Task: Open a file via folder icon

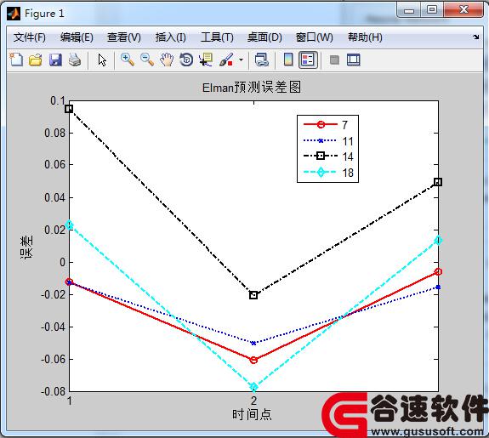Action: (35, 60)
